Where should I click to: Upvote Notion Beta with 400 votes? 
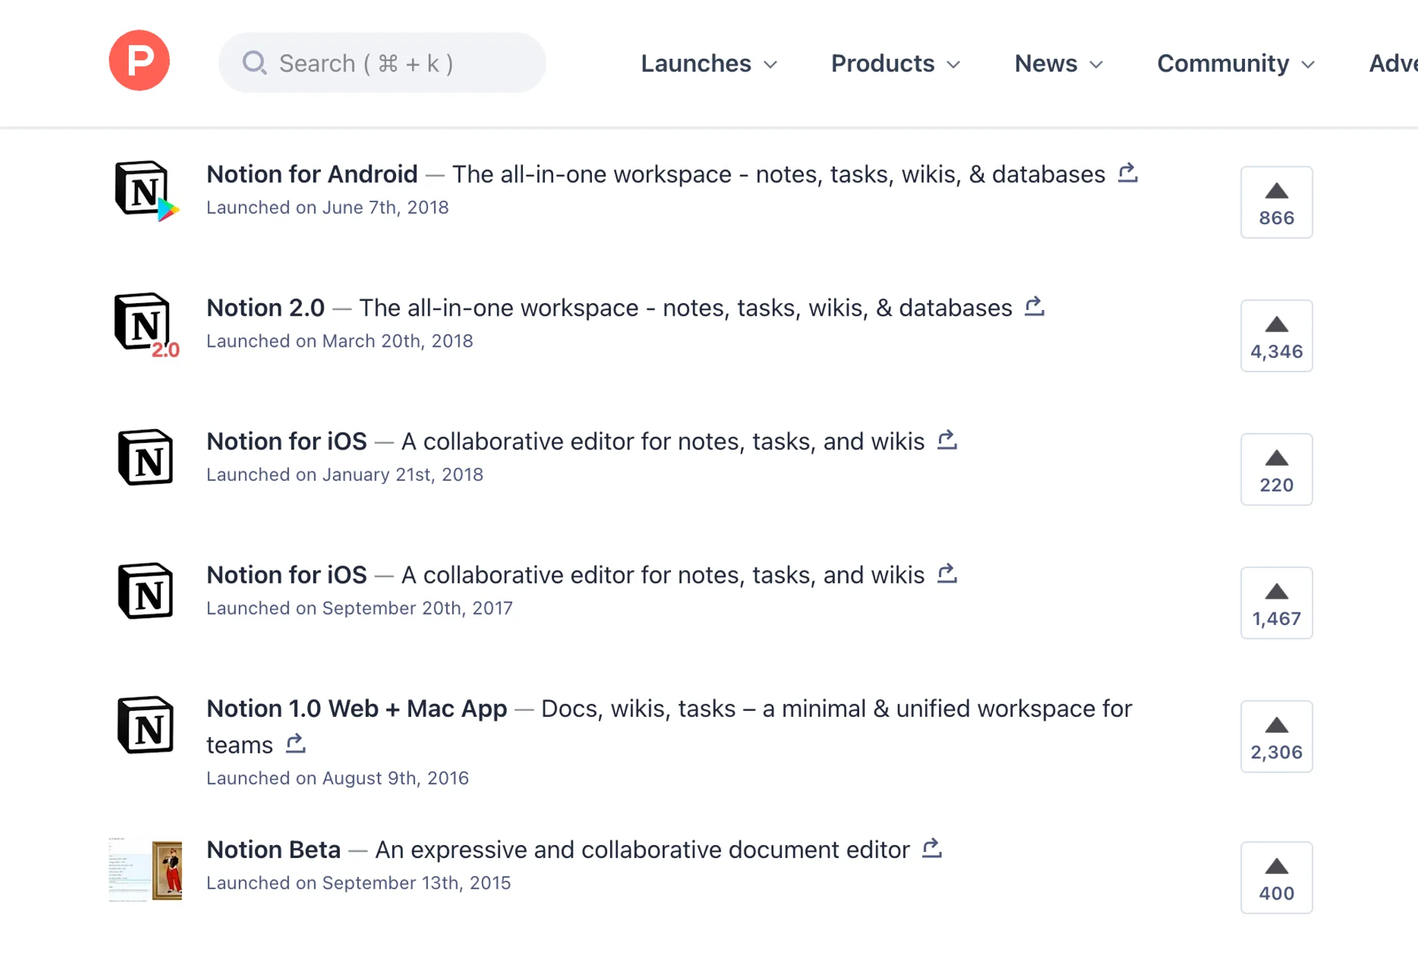[1275, 877]
